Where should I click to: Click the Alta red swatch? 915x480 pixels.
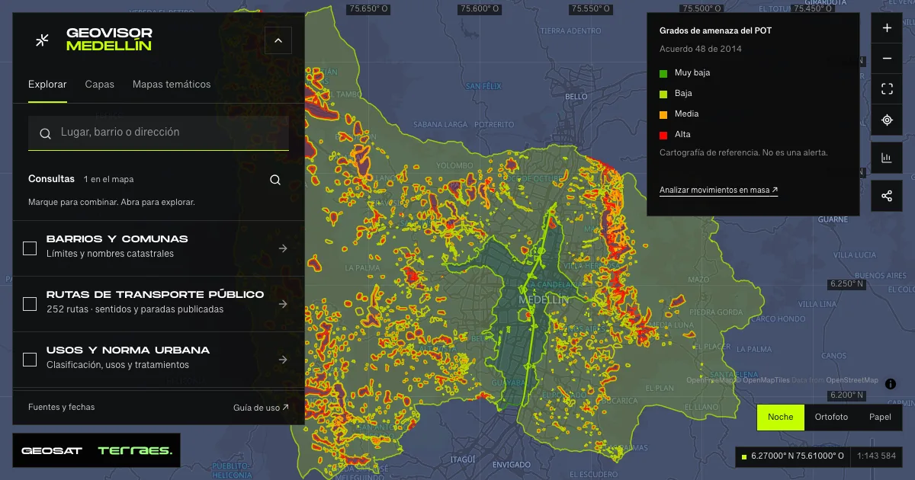(663, 135)
